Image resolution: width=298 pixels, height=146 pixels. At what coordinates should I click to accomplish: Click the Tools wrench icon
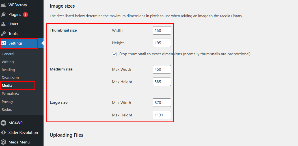coord(4,34)
